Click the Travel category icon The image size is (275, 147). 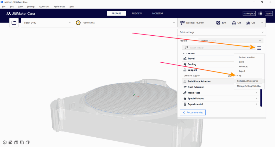[185, 59]
